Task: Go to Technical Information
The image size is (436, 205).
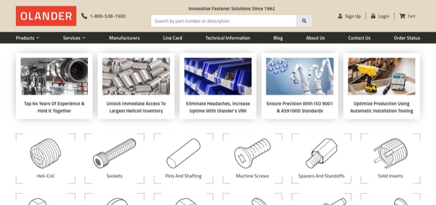Action: click(228, 38)
